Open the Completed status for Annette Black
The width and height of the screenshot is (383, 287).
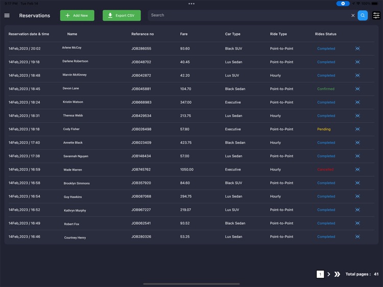click(326, 142)
